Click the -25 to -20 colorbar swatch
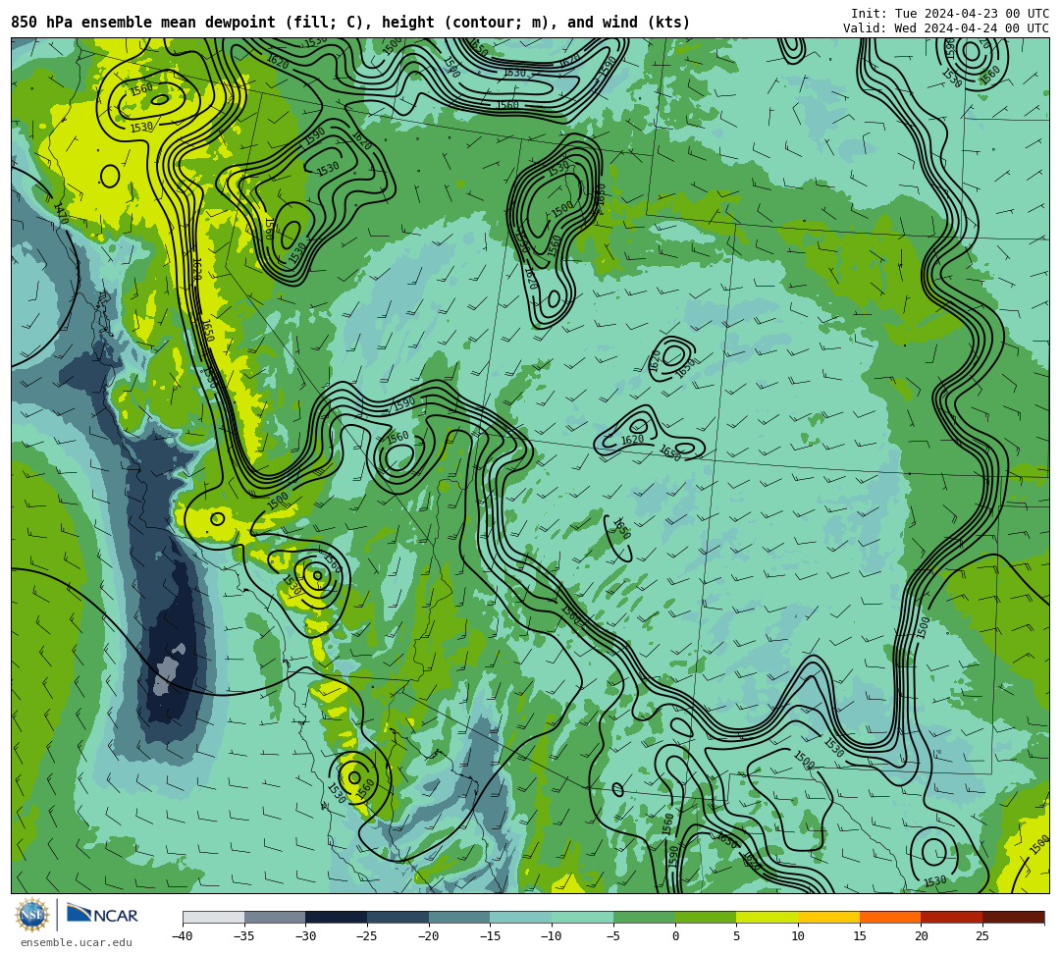This screenshot has height=955, width=1060. (x=398, y=917)
